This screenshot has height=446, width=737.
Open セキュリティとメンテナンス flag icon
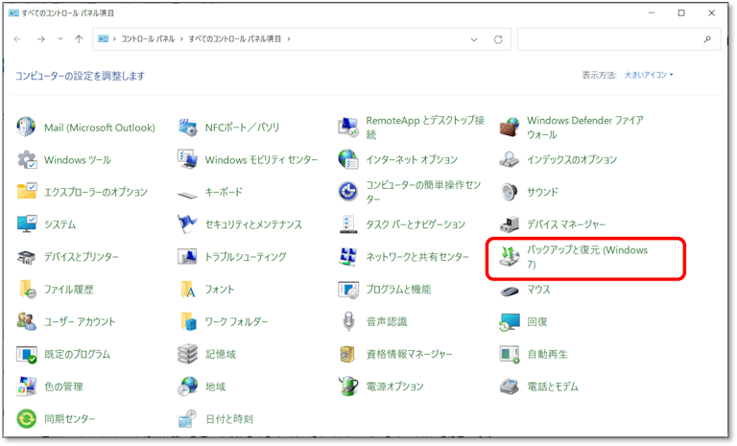pos(187,224)
